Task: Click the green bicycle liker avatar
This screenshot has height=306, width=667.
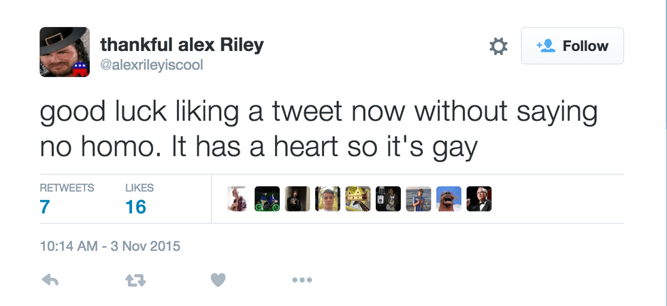Action: pos(267,199)
